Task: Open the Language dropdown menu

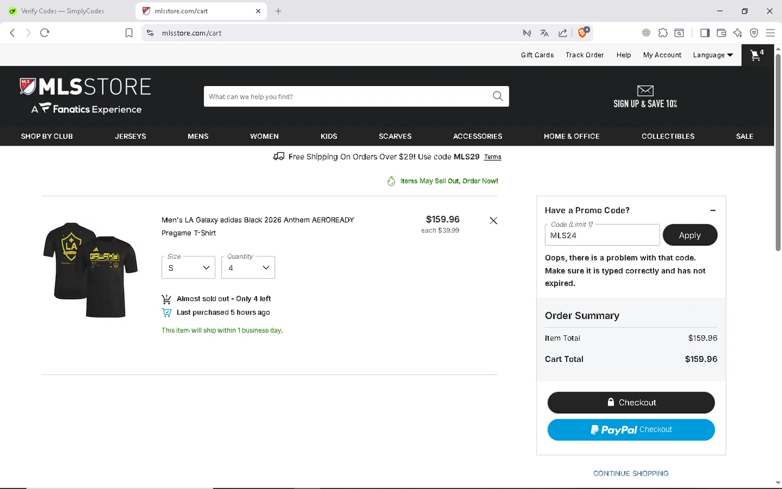Action: tap(713, 55)
